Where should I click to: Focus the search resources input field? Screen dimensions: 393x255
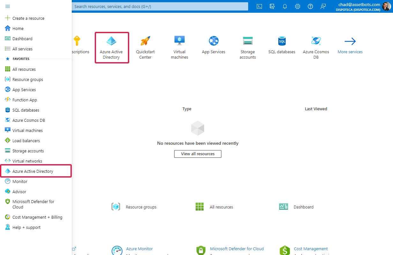pos(160,6)
